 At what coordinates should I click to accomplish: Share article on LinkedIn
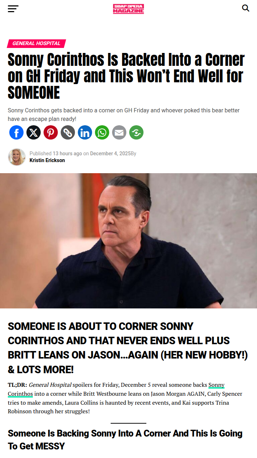[85, 132]
